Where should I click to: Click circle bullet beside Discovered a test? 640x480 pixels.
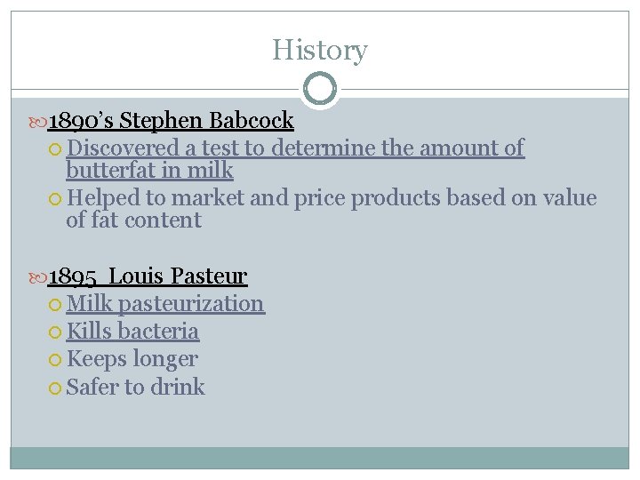click(55, 149)
